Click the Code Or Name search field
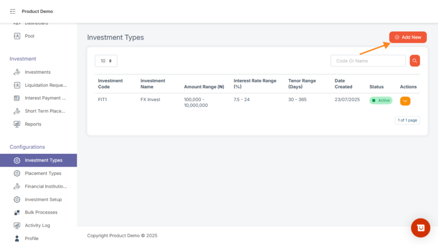 point(368,61)
